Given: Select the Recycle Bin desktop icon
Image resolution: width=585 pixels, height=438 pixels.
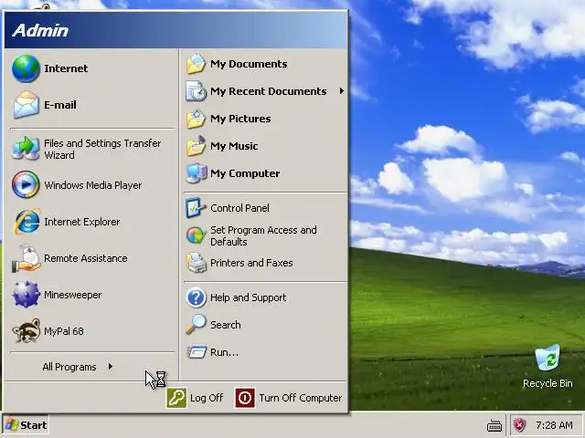Looking at the screenshot, I should pyautogui.click(x=548, y=358).
